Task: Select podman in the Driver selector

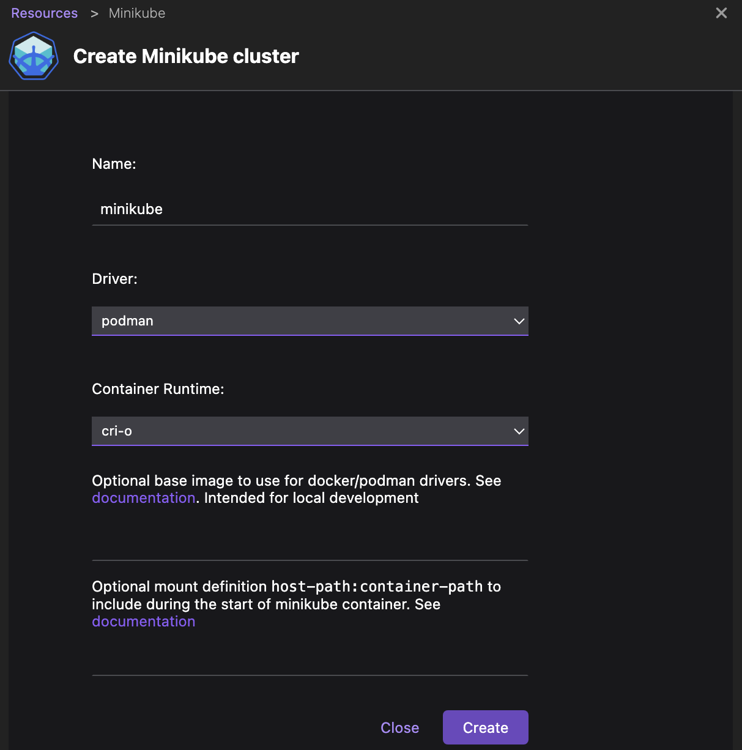Action: tap(310, 321)
